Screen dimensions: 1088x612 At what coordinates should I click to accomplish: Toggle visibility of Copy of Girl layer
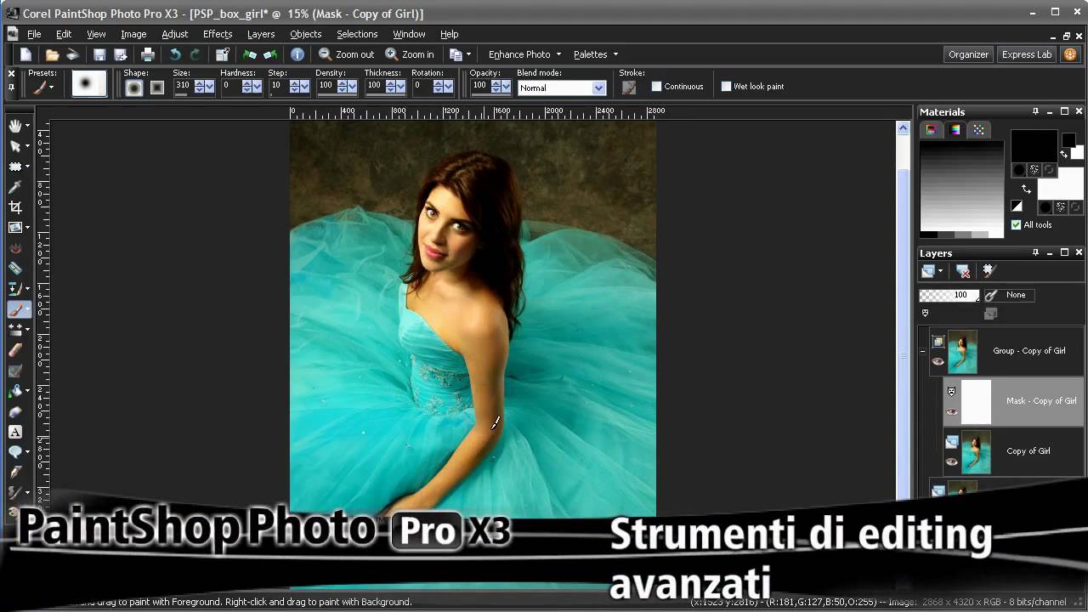coord(952,462)
